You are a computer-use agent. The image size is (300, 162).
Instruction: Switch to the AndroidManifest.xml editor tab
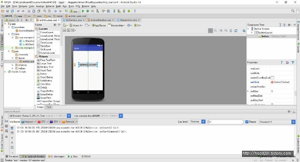pyautogui.click(x=101, y=20)
